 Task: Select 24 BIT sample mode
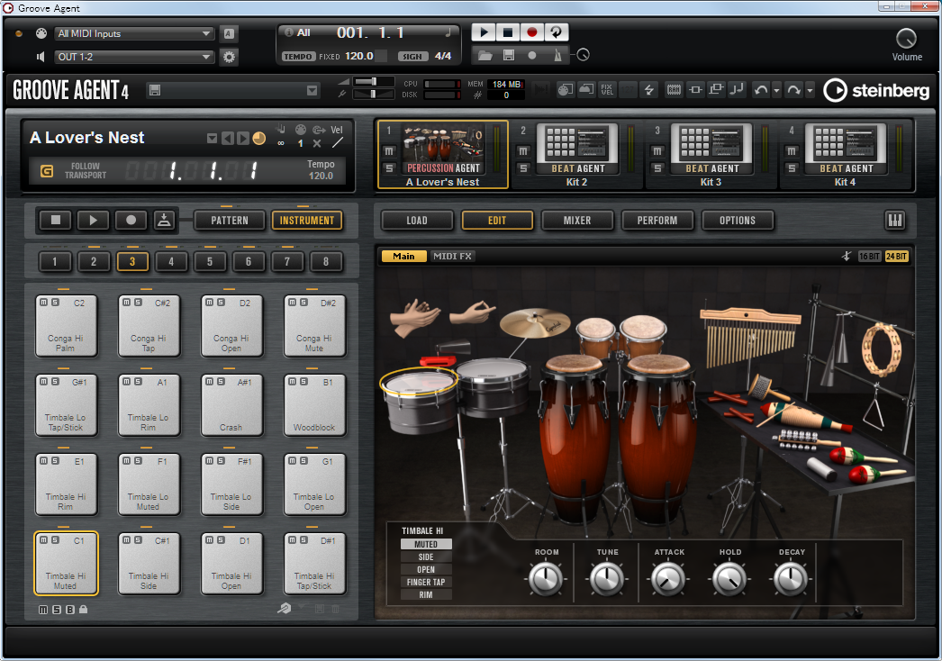coord(896,257)
